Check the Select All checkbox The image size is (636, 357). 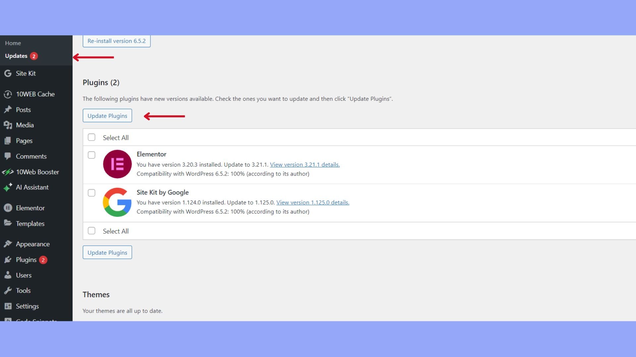tap(91, 137)
